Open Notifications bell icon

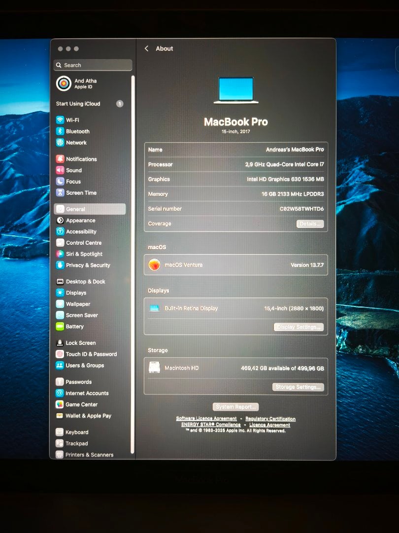tap(60, 159)
